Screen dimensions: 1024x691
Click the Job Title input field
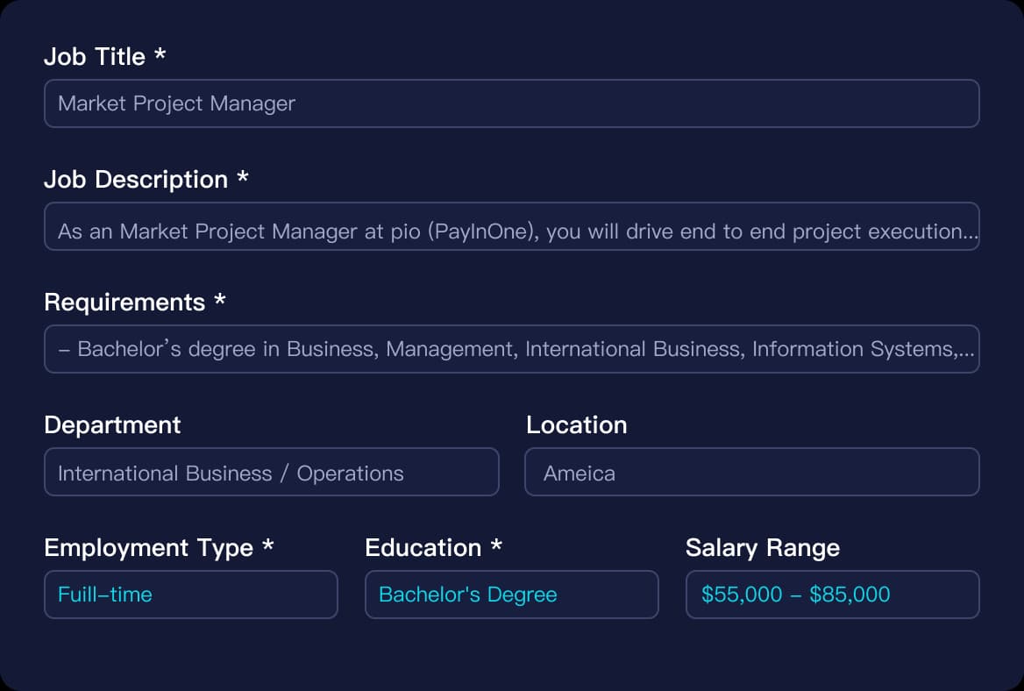(x=511, y=103)
